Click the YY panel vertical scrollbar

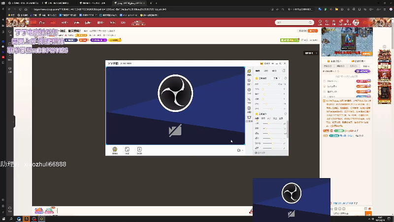(288, 129)
